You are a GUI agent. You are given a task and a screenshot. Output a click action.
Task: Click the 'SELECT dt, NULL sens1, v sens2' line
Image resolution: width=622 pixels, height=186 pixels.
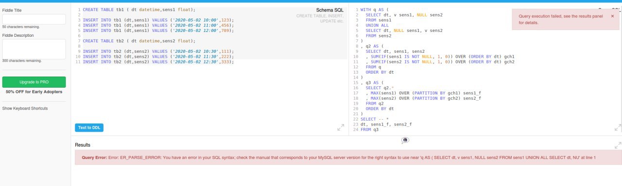404,31
